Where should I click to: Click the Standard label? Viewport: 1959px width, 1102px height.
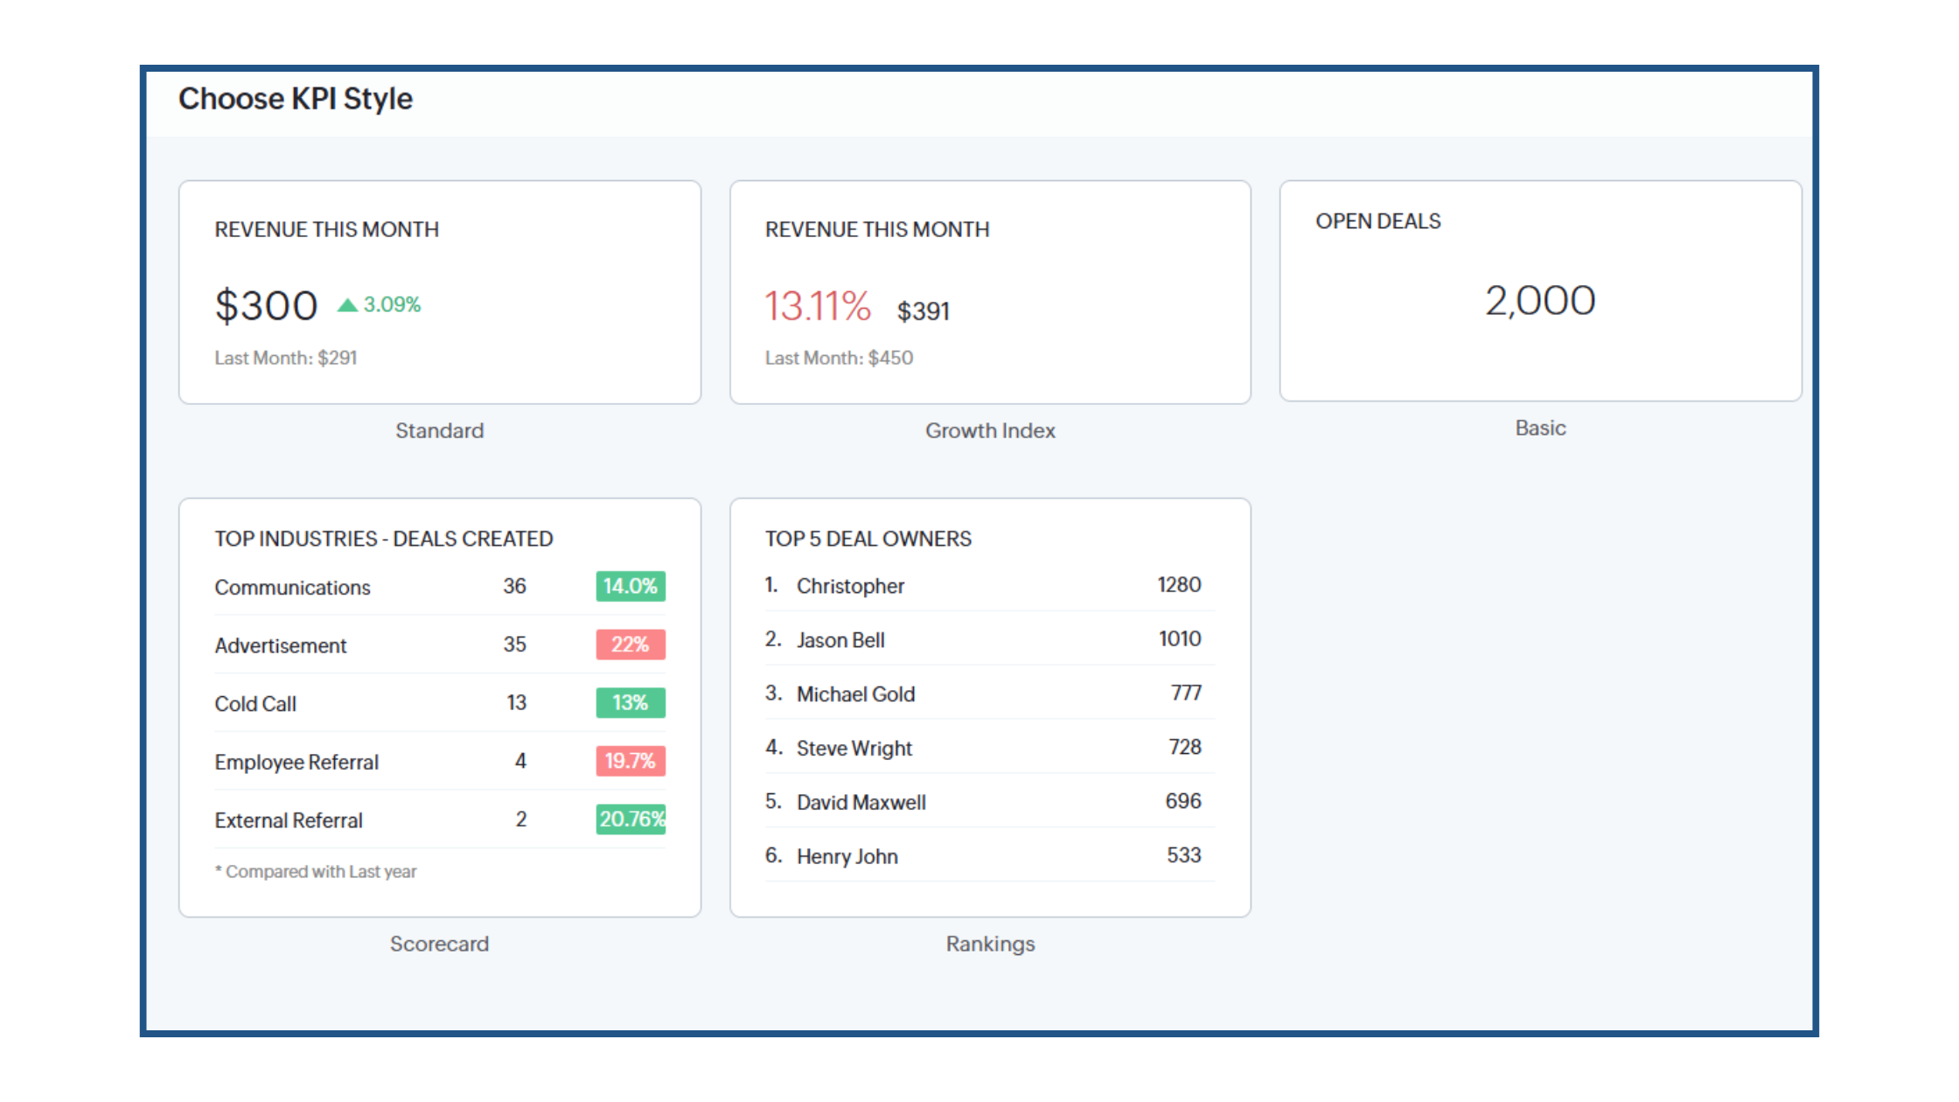point(439,430)
